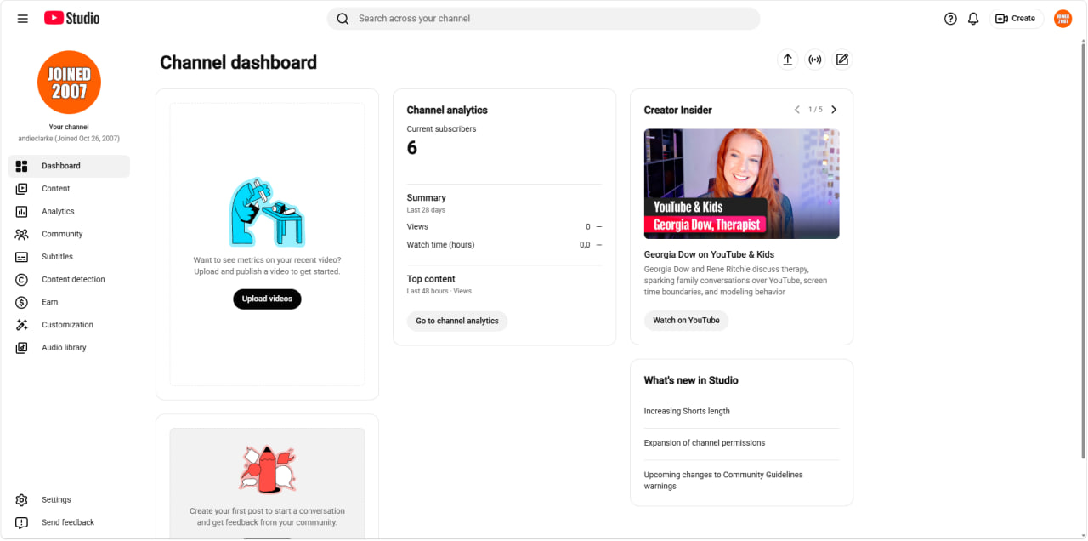Open Subtitles in the sidebar
The height and width of the screenshot is (541, 1088).
[x=69, y=257]
